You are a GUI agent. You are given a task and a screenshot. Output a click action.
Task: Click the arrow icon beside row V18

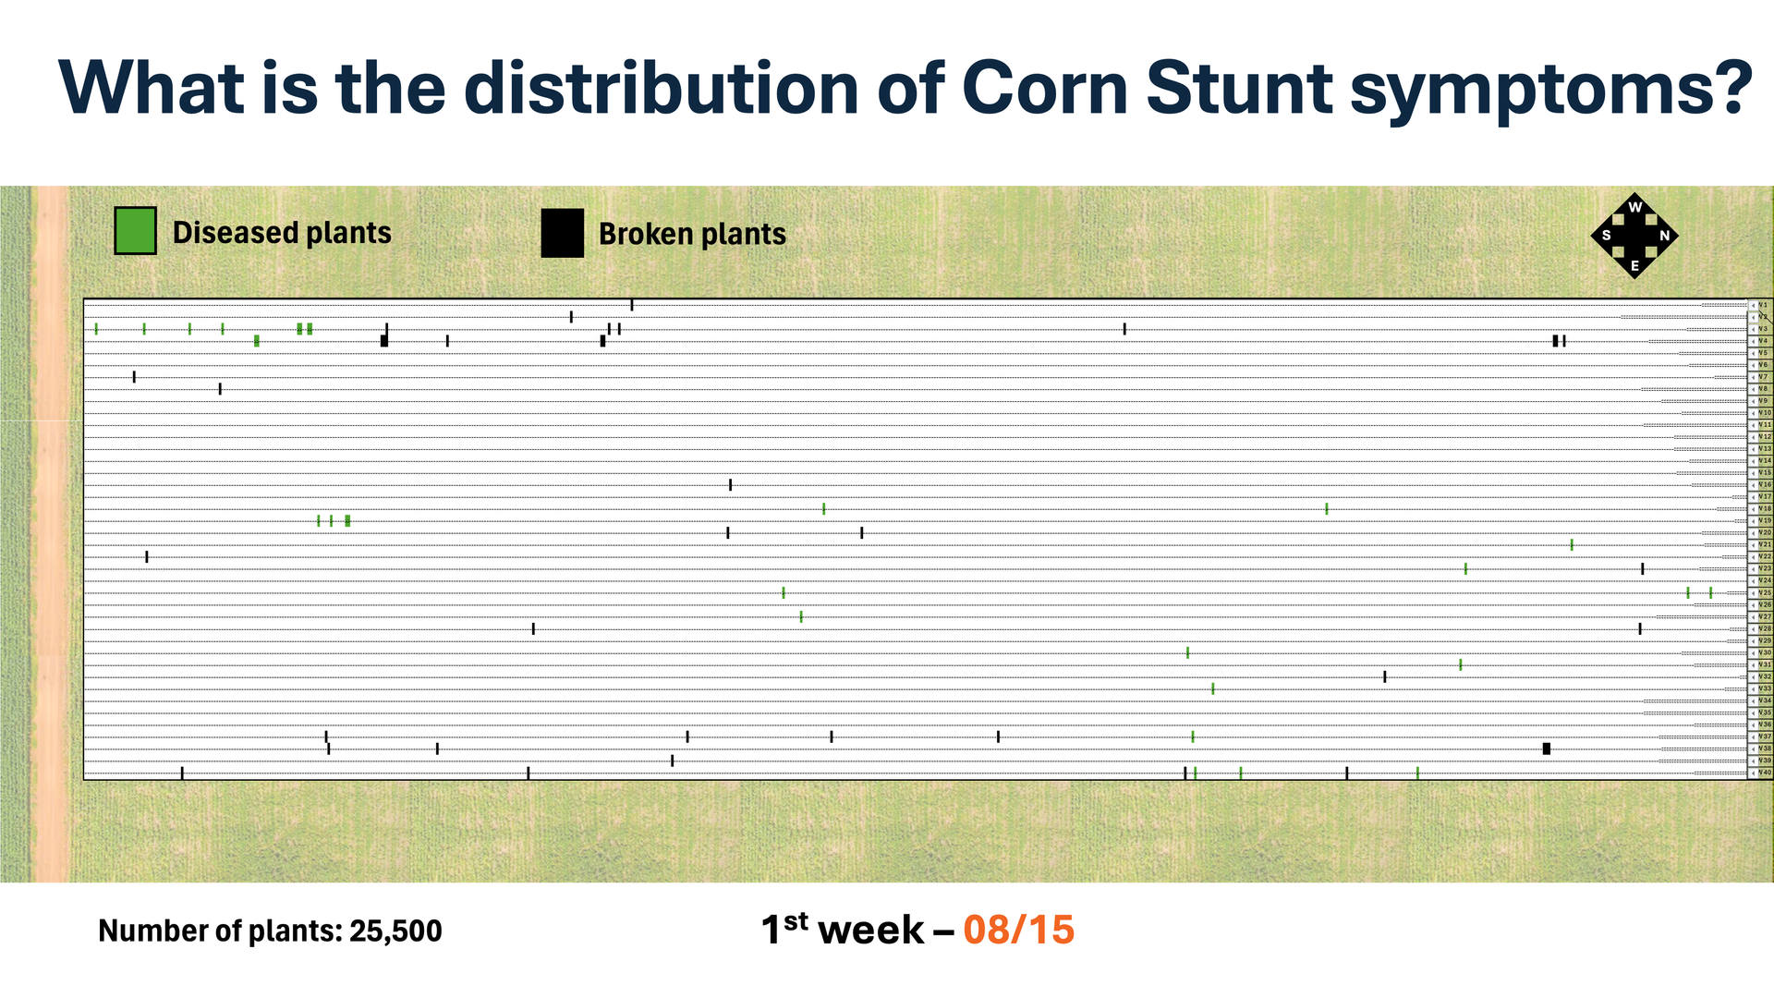point(1754,509)
